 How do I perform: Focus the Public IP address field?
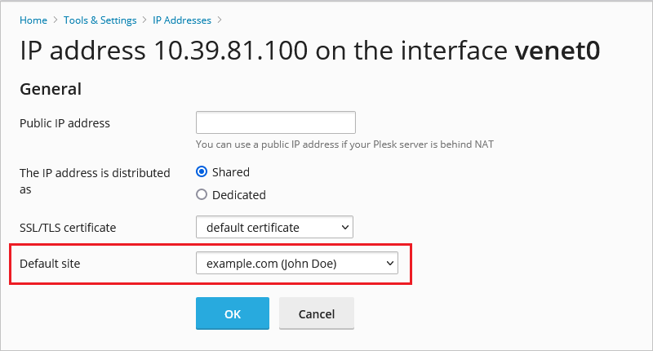276,122
